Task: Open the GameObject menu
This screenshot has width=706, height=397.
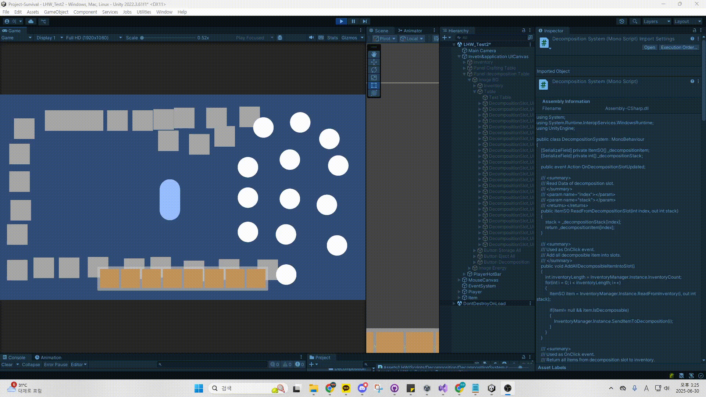Action: tap(56, 12)
